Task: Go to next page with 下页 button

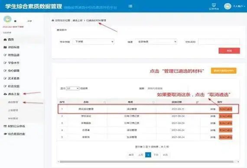Action: point(156,155)
